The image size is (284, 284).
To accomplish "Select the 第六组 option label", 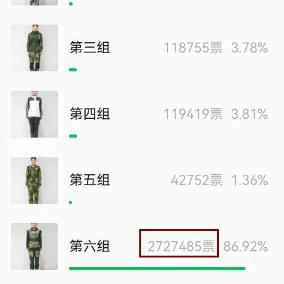I will (90, 246).
